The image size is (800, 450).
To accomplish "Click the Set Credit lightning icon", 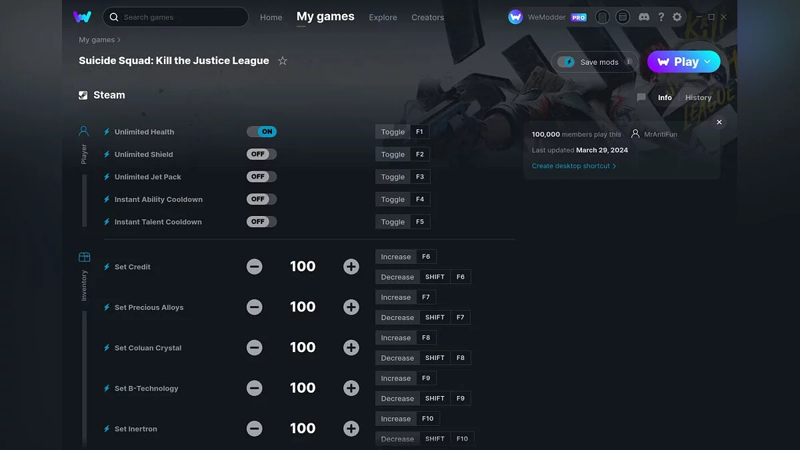I will pos(107,267).
